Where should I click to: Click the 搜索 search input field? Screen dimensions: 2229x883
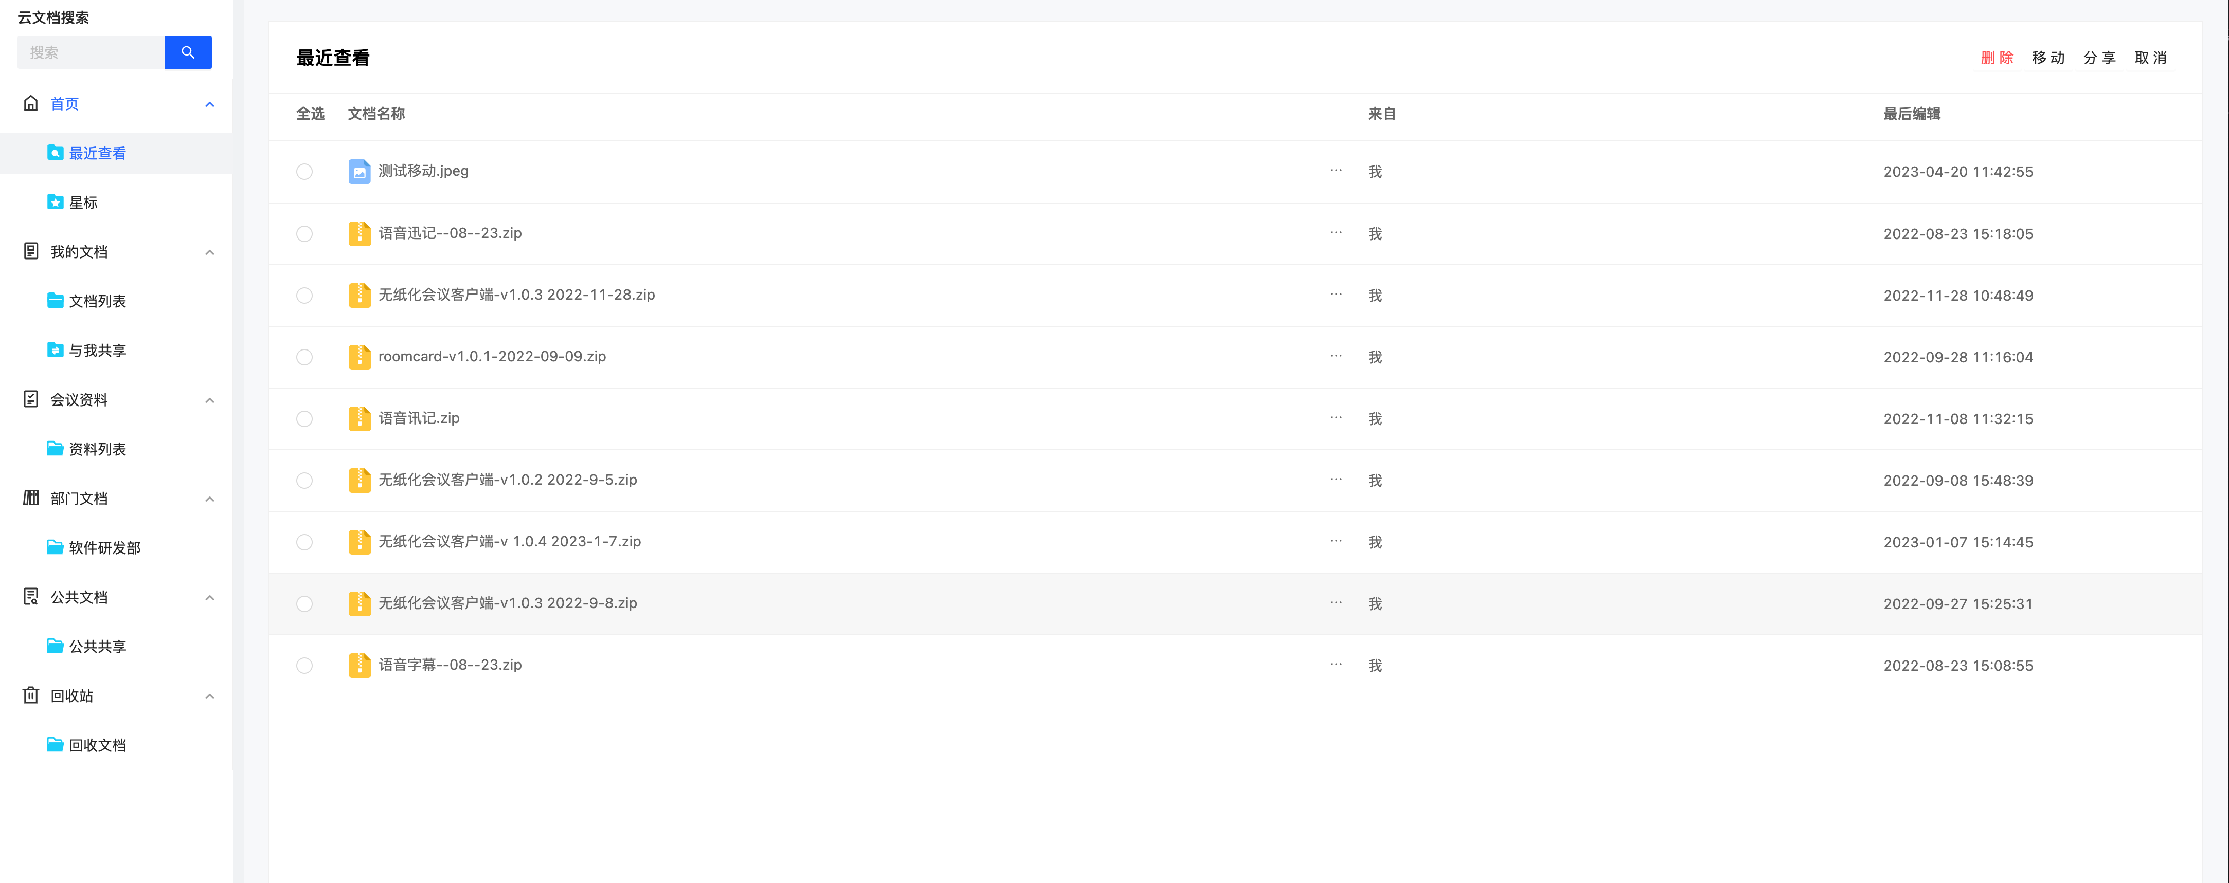(x=91, y=52)
